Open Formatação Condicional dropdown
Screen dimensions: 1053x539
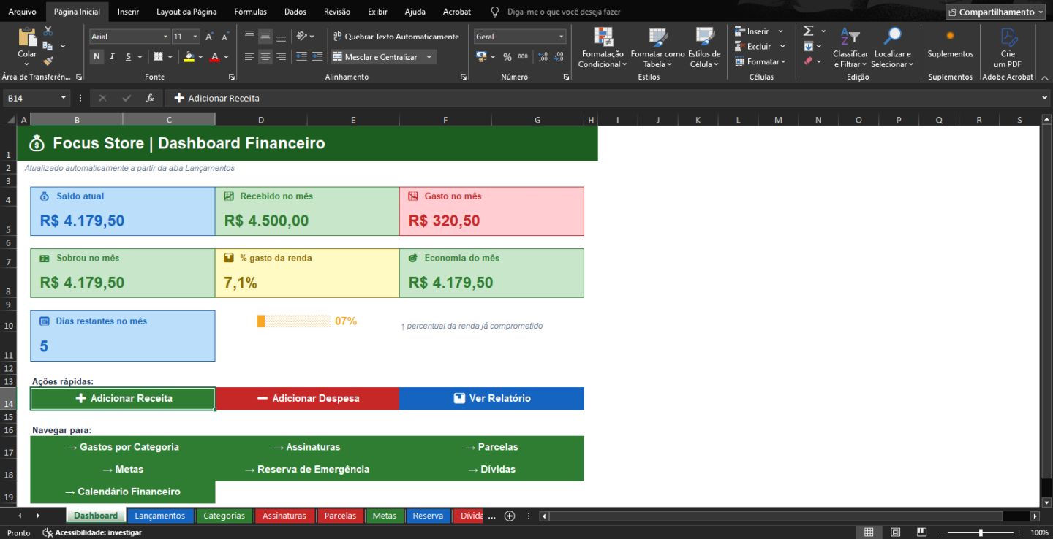(x=603, y=47)
